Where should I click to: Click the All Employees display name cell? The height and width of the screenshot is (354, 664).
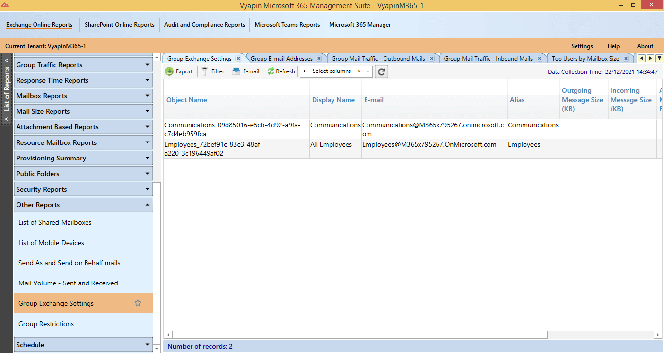[335, 149]
